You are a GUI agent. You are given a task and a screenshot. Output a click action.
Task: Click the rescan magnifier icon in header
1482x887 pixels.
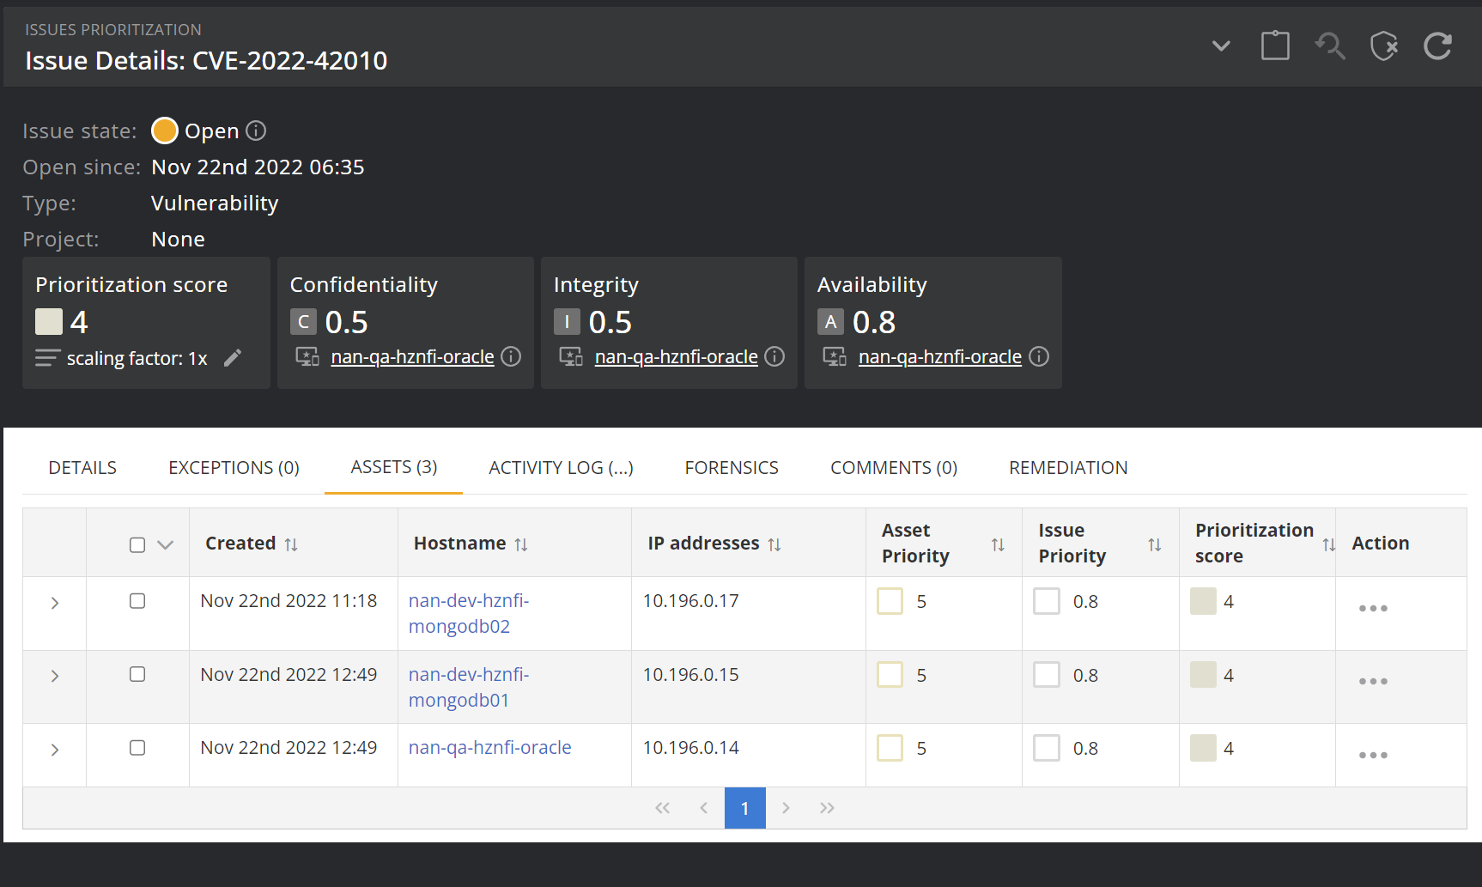(1330, 46)
